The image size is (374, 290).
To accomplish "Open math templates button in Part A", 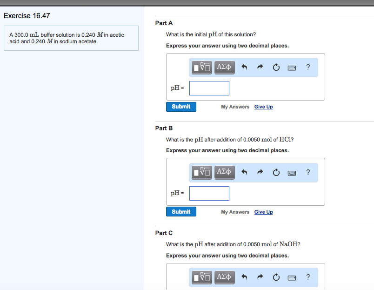I will (x=202, y=67).
